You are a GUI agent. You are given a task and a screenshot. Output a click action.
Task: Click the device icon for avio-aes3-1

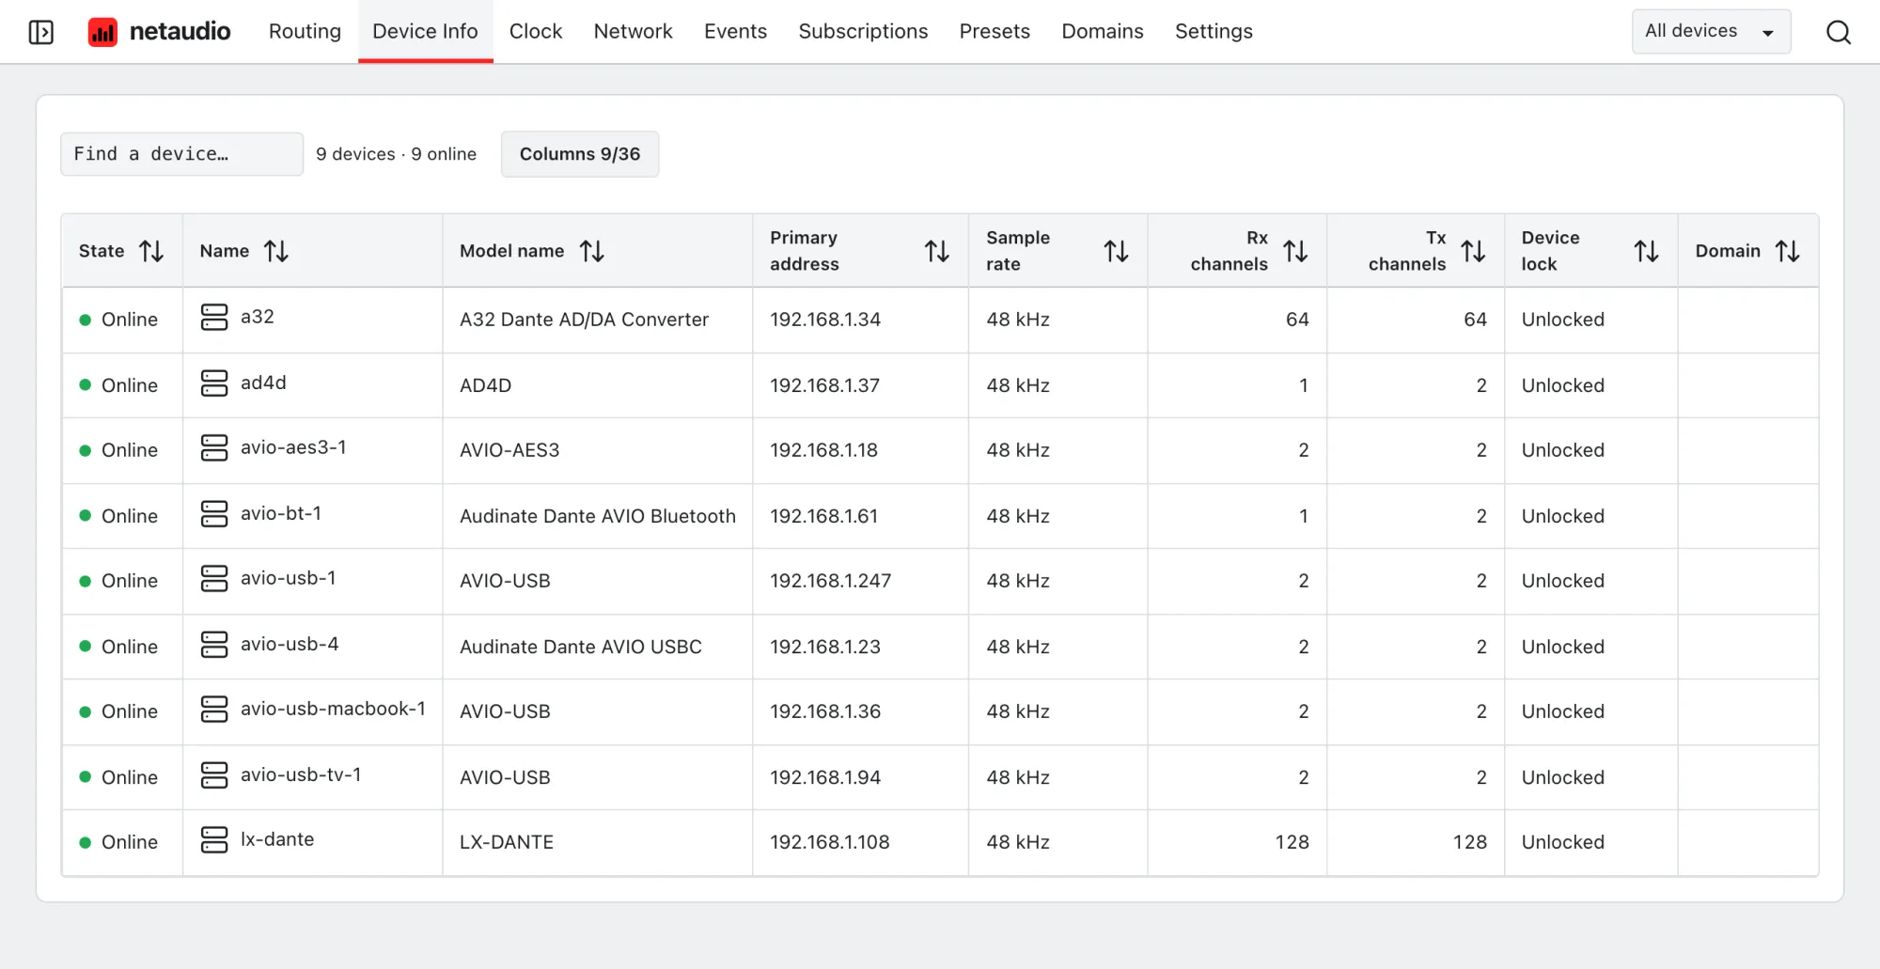[214, 448]
